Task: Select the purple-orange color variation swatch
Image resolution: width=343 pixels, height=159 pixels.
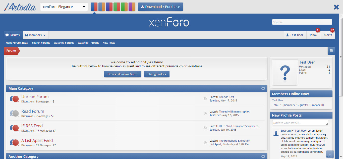Action: pos(132,7)
